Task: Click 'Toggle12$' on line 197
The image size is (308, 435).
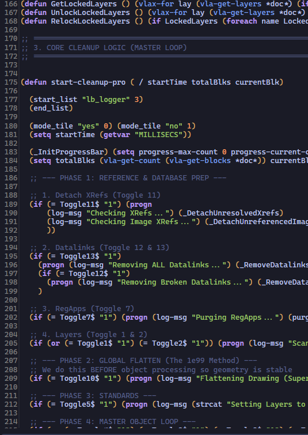Action: click(88, 274)
